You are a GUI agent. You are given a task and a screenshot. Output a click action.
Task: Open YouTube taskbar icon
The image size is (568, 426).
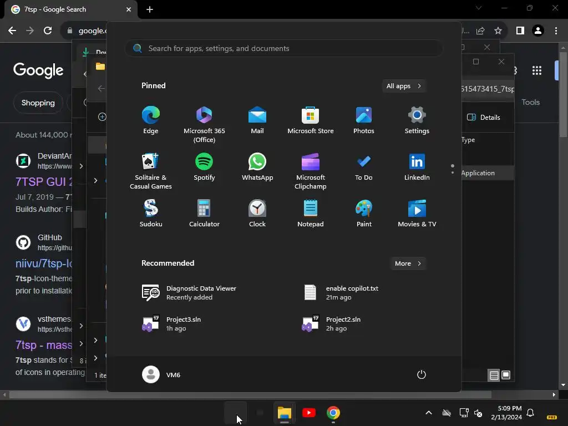(308, 413)
